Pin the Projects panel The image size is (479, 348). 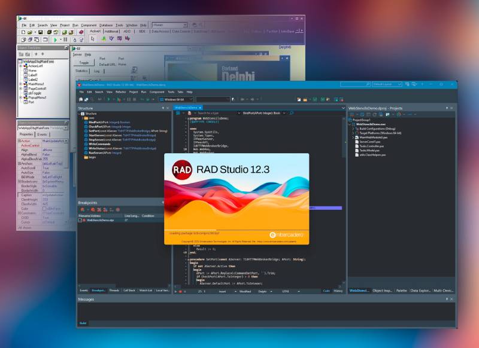point(447,108)
